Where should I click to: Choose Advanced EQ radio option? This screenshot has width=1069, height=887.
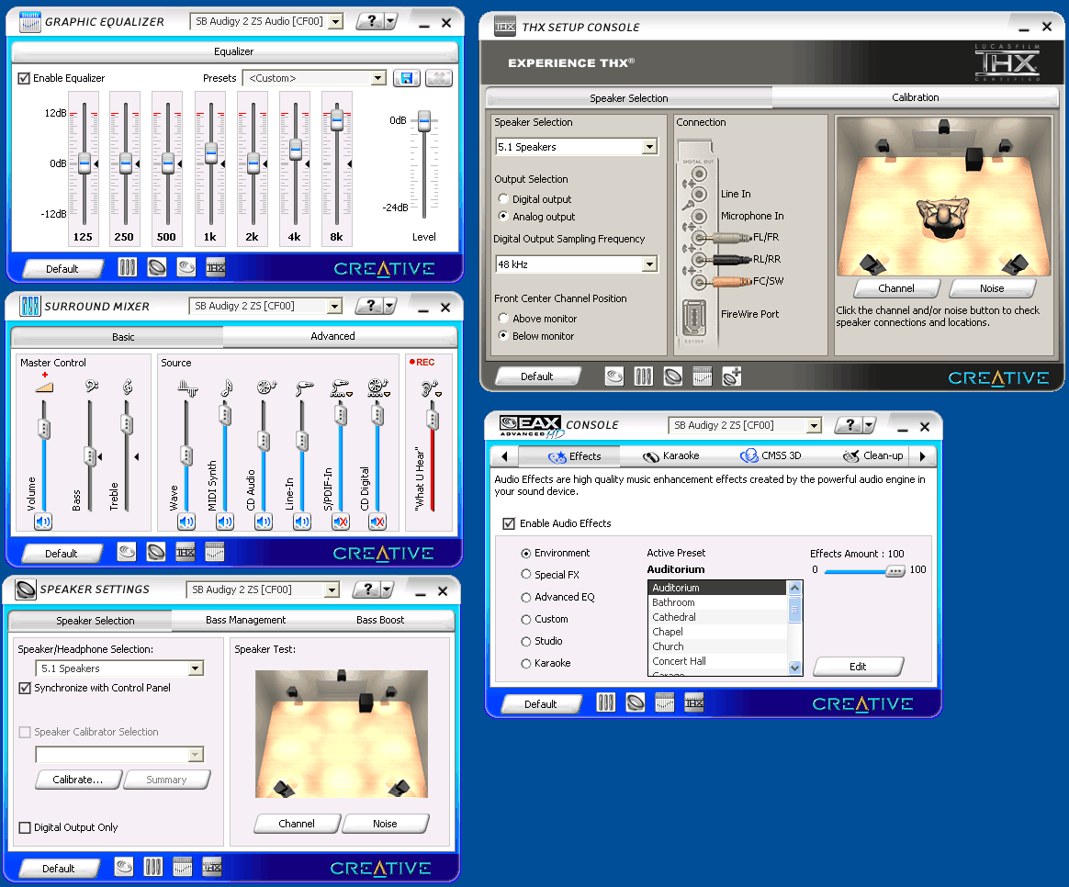click(525, 597)
